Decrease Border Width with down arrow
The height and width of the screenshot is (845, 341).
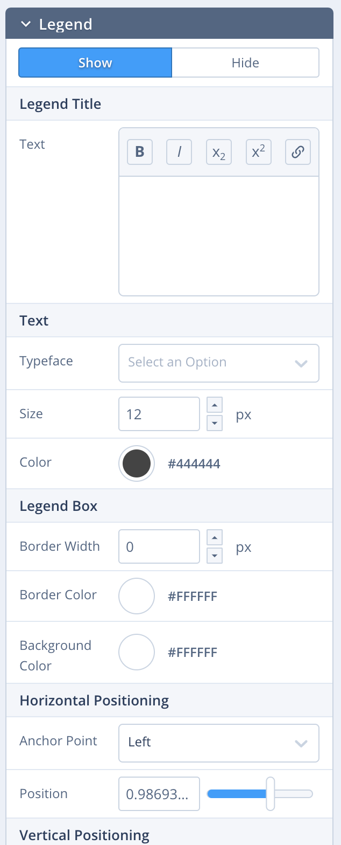[215, 556]
